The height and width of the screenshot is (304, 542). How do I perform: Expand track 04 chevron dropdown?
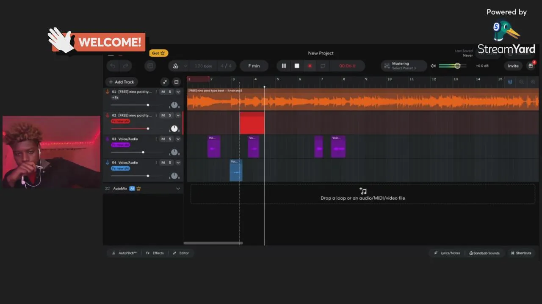178,163
